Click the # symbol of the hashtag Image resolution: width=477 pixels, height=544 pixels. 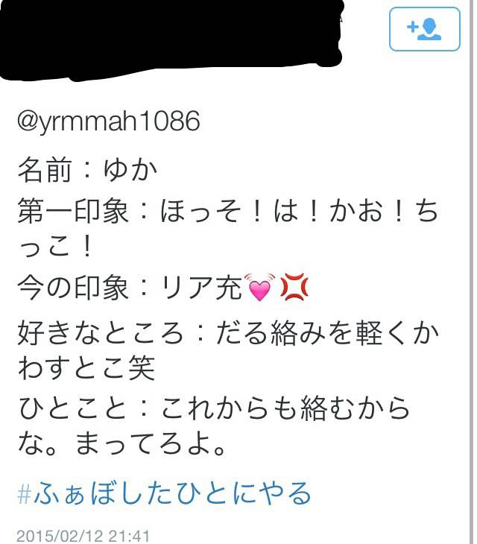(25, 494)
